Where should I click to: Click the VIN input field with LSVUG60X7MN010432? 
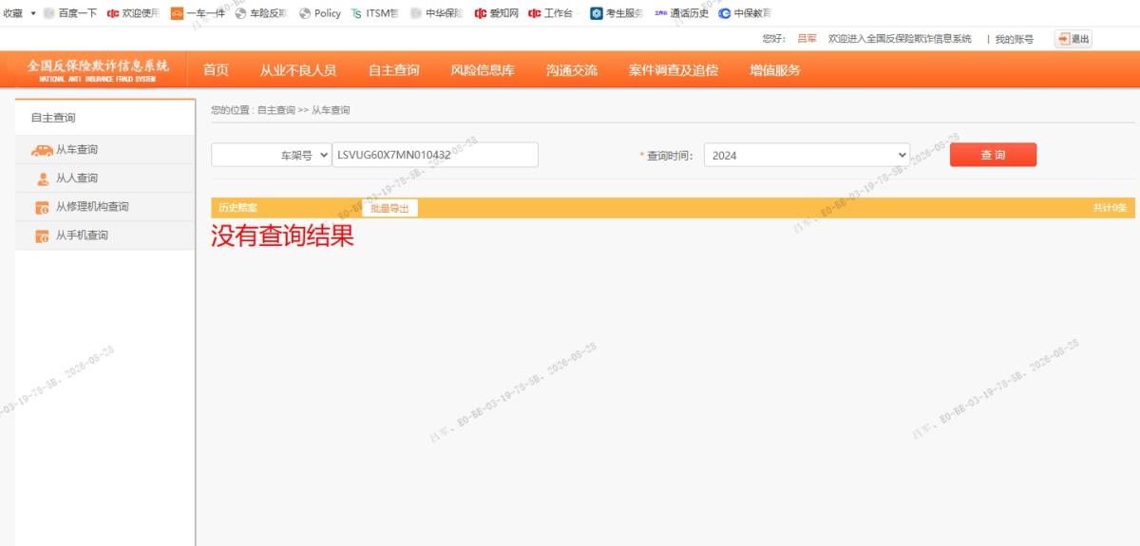point(435,155)
